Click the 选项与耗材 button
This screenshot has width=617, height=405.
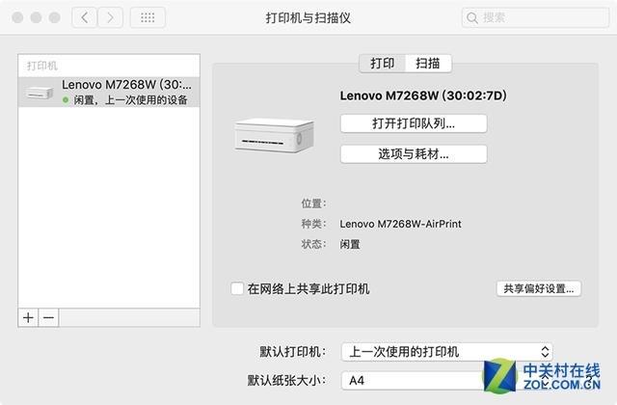pos(414,154)
